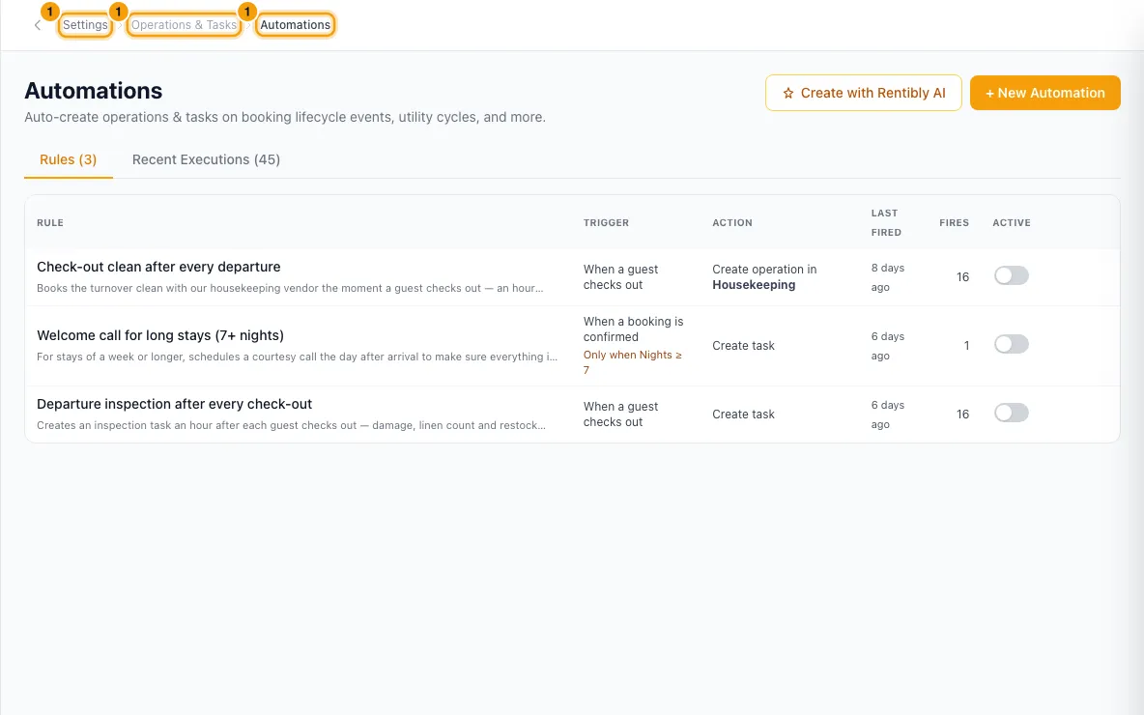The image size is (1144, 715).
Task: Click the bold 'Housekeeping' action text
Action: pyautogui.click(x=754, y=285)
